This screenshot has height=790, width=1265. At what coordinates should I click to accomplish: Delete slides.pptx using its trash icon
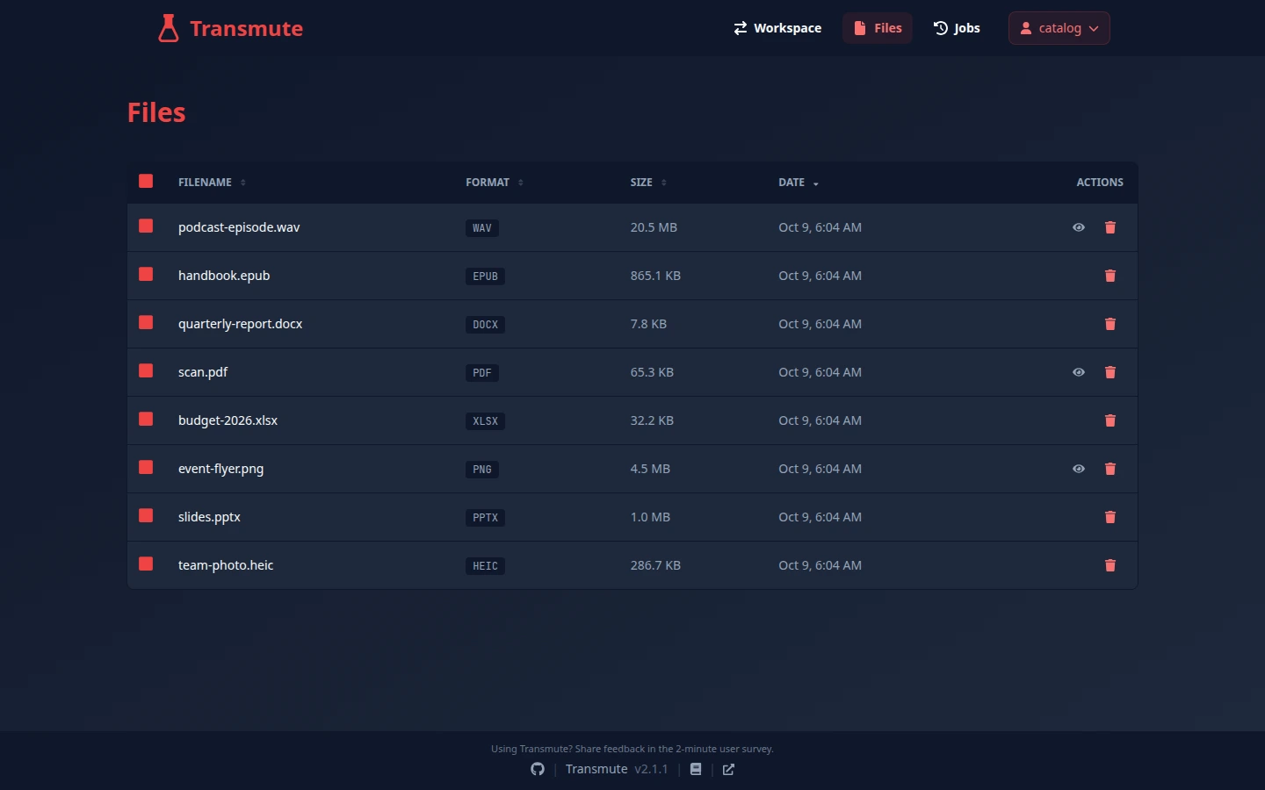click(x=1110, y=517)
